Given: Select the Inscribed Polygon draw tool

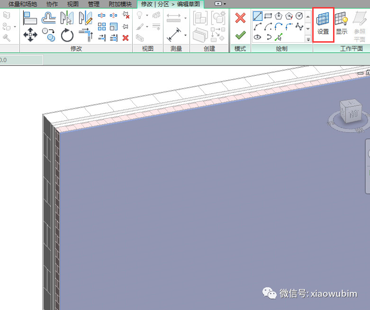Looking at the screenshot, I should [279, 16].
